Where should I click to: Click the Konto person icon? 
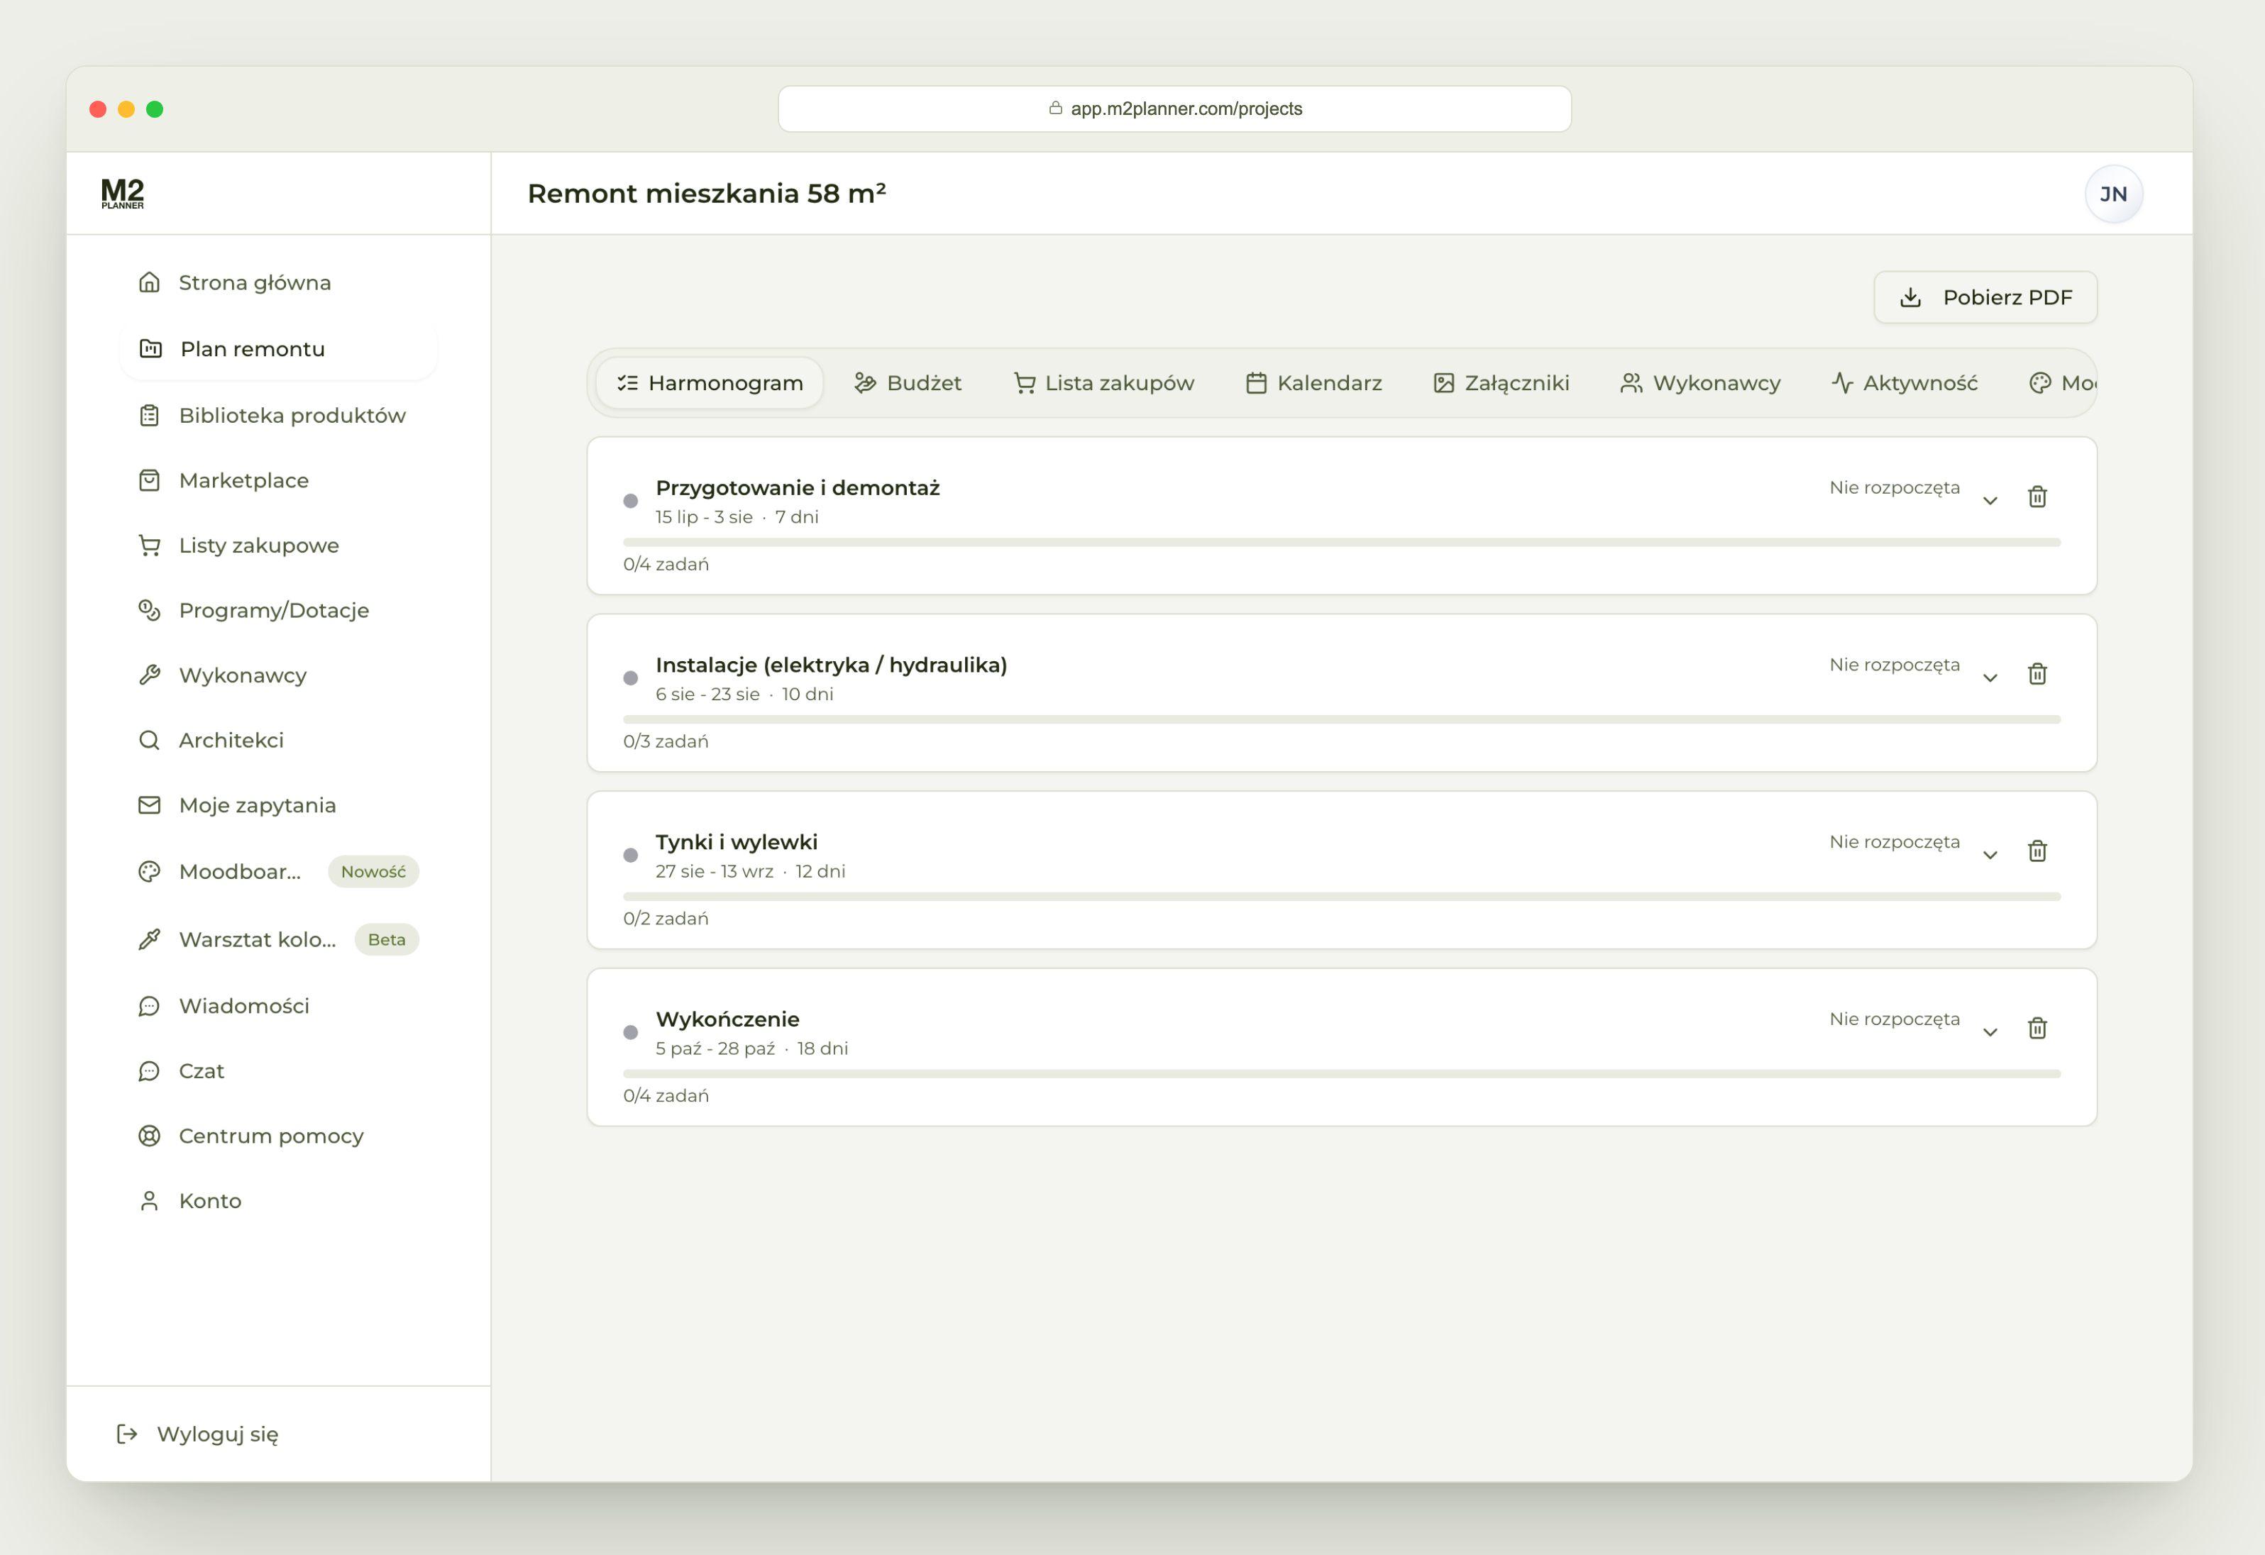149,1200
